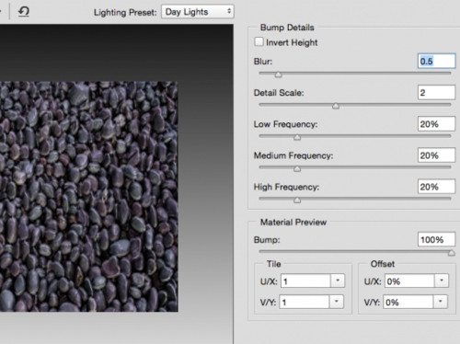This screenshot has height=344, width=460.
Task: Open the Offset U/X dropdown arrow
Action: click(x=442, y=281)
